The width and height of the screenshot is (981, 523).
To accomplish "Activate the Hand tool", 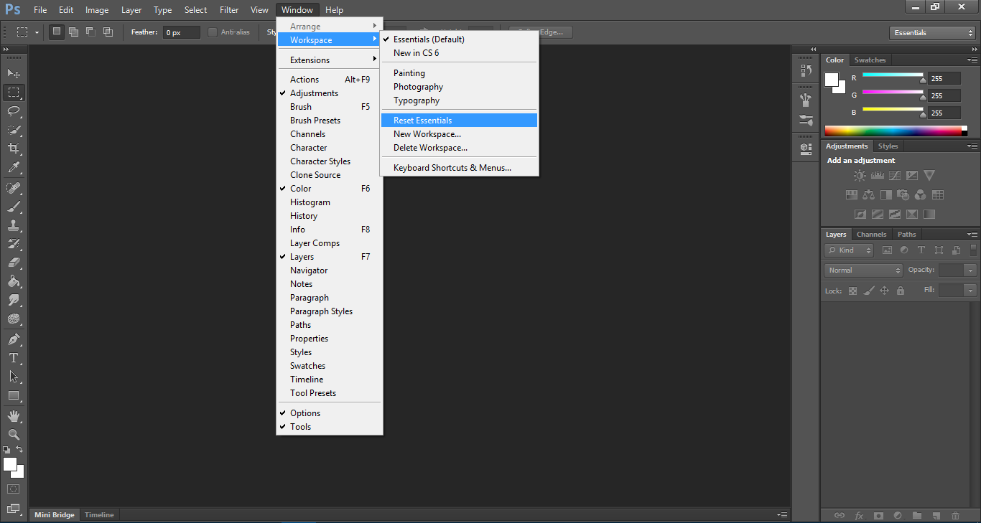I will pyautogui.click(x=14, y=416).
